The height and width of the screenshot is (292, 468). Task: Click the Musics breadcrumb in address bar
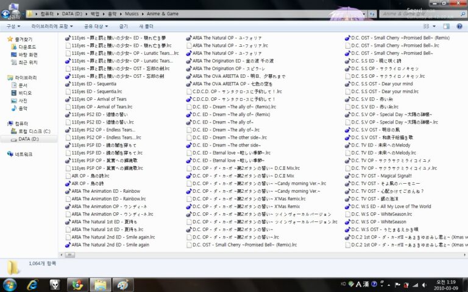(132, 14)
